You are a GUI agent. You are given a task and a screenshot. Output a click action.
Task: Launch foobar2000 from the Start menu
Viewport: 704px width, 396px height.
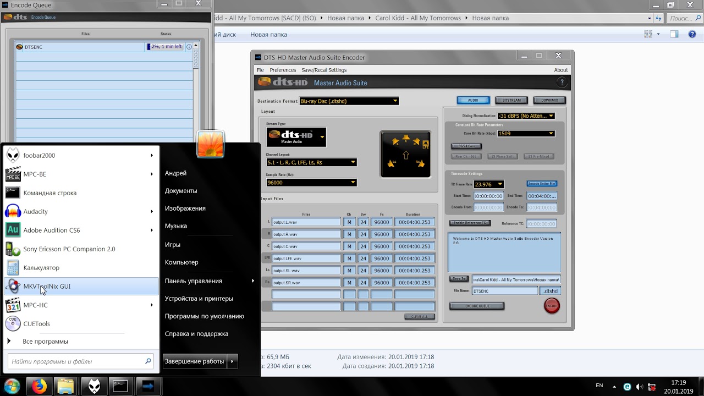tap(81, 155)
